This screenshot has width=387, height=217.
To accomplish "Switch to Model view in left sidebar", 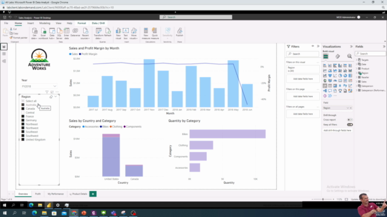I will [x=4, y=61].
